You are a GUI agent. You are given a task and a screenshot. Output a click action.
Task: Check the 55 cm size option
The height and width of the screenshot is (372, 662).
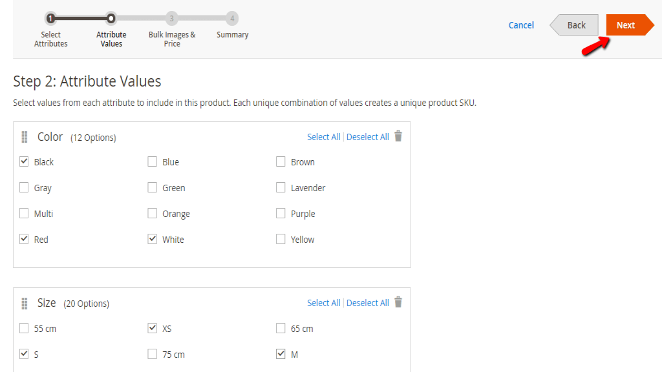(x=24, y=328)
